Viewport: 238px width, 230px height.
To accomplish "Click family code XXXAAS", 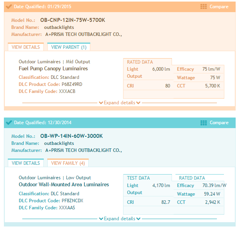I will pos(67,208).
